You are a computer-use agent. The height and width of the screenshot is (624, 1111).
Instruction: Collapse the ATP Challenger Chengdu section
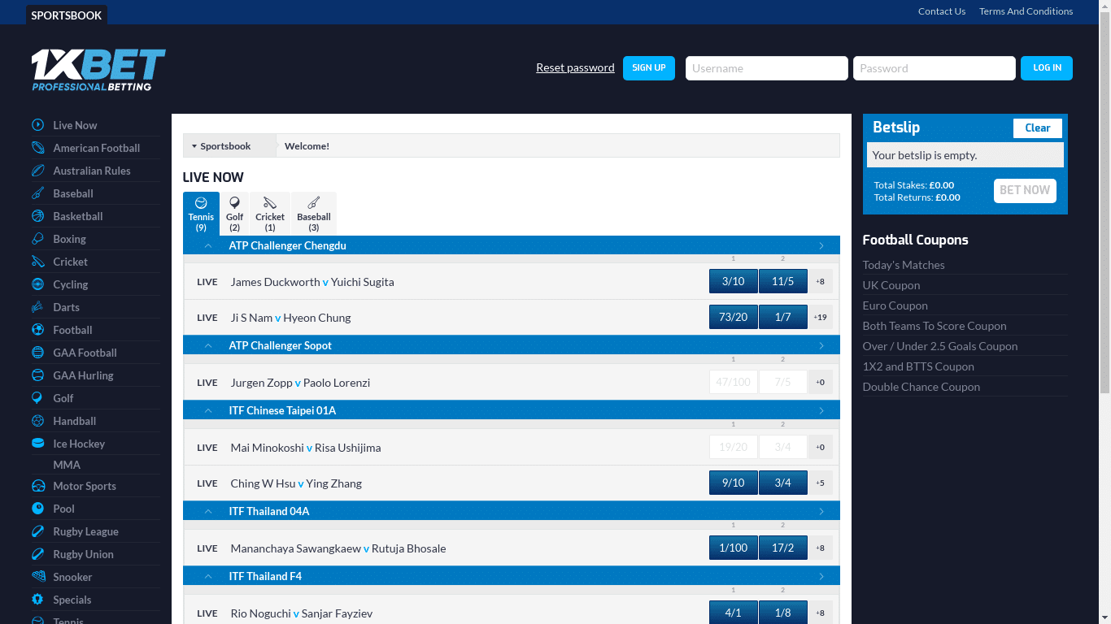208,245
